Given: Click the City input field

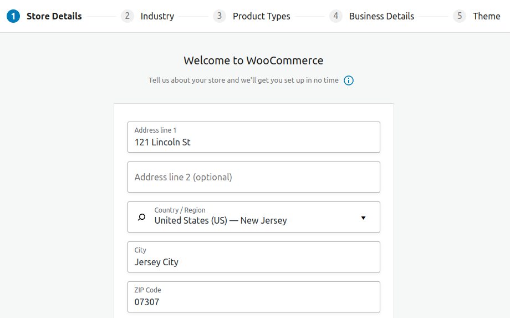Looking at the screenshot, I should (x=254, y=257).
